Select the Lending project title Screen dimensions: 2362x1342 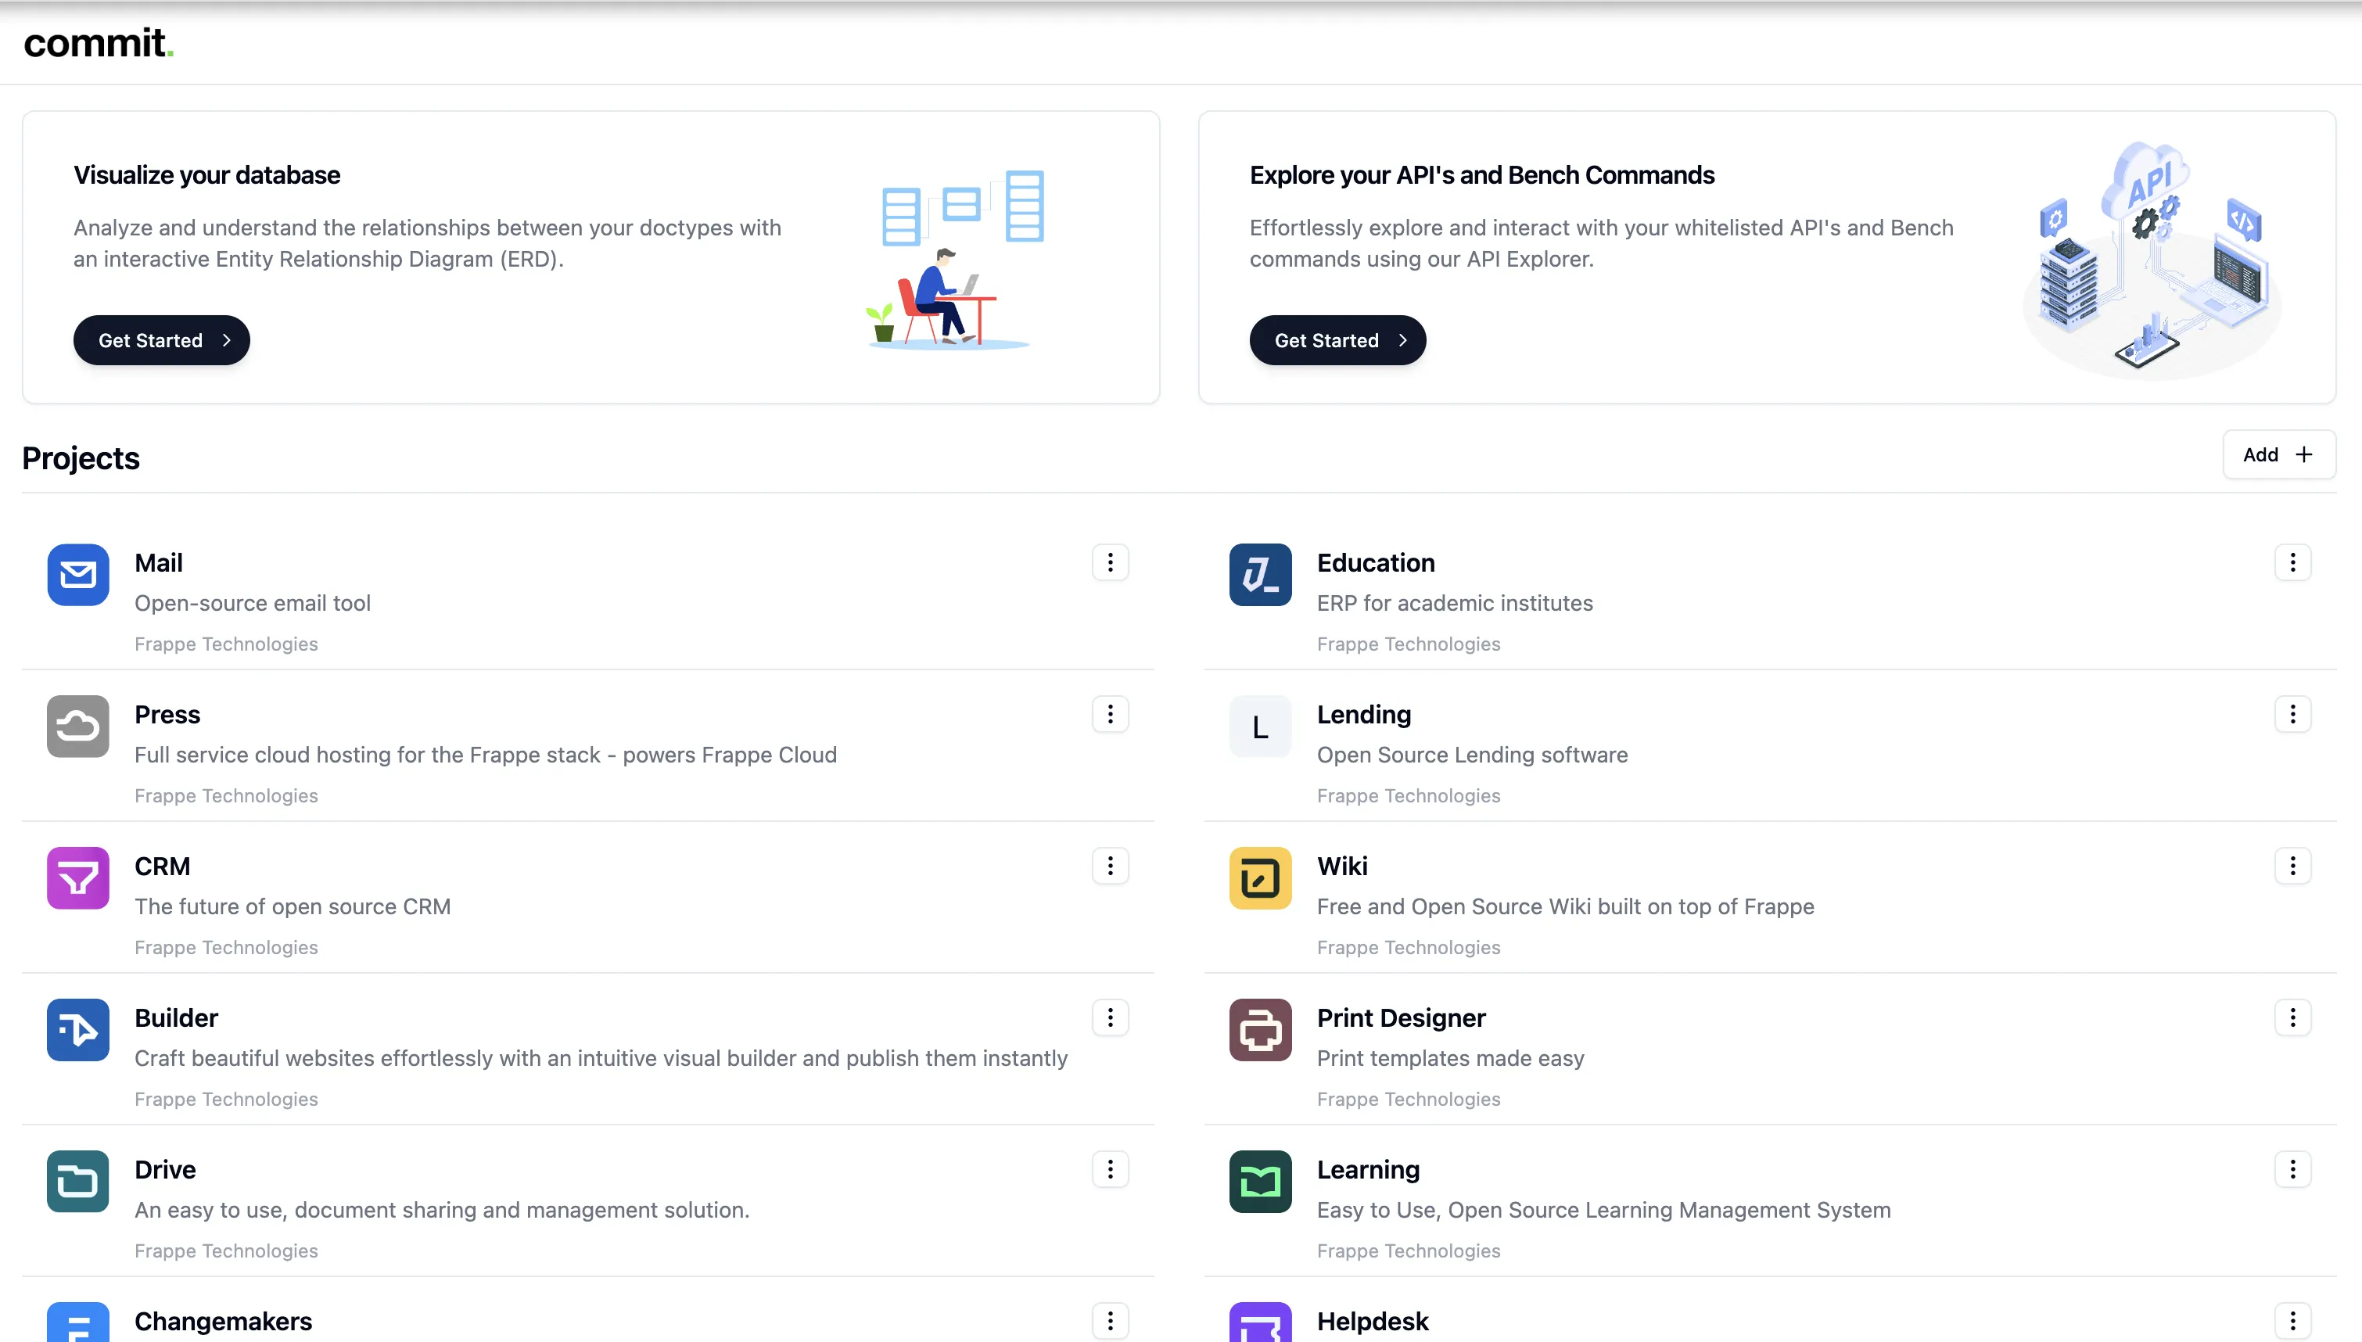[x=1364, y=716]
